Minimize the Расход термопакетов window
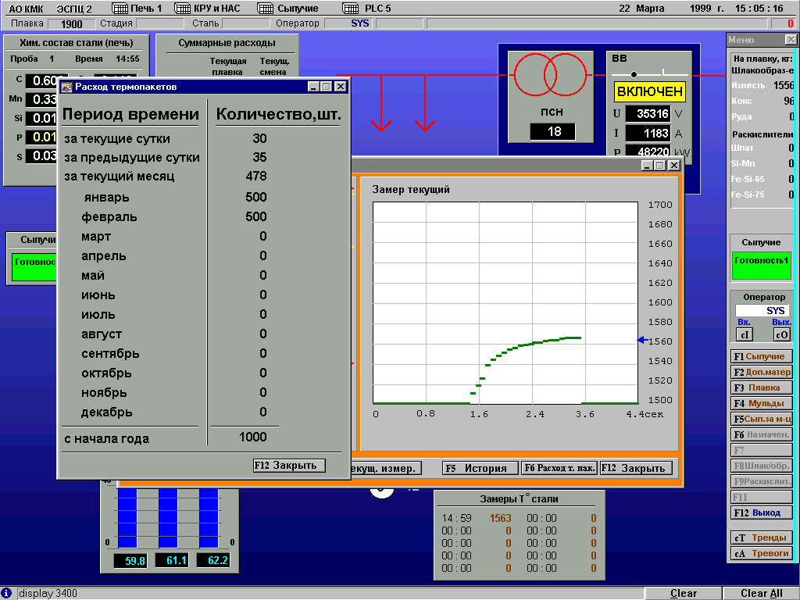Image resolution: width=800 pixels, height=600 pixels. click(x=314, y=87)
